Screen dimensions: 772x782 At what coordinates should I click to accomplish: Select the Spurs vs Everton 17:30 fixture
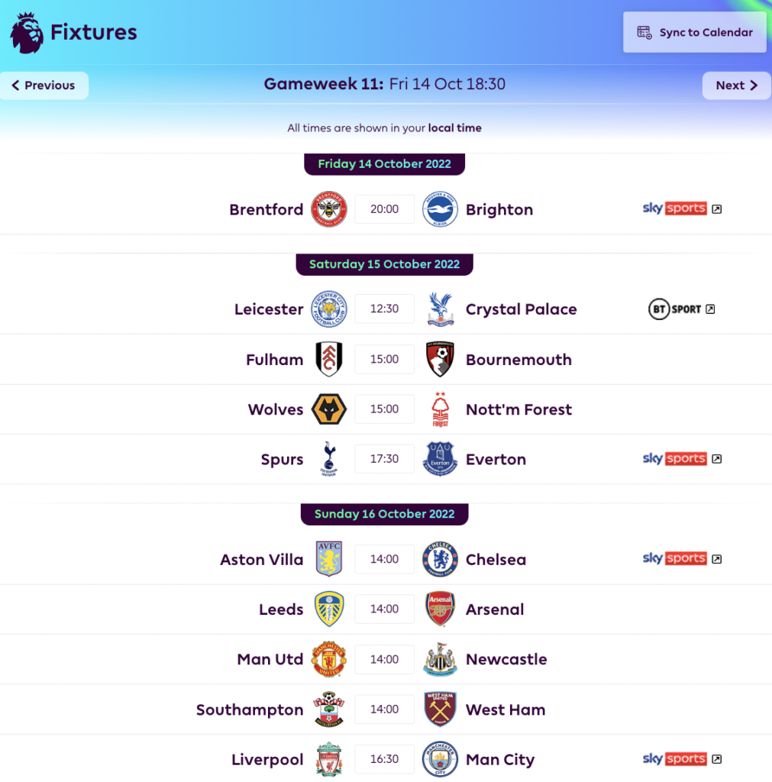coord(384,459)
